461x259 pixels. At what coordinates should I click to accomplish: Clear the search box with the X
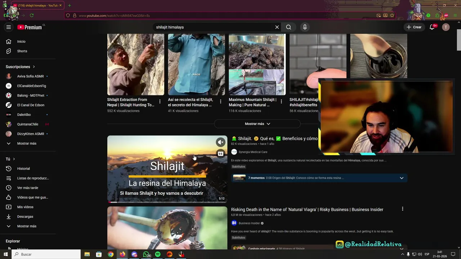(277, 27)
